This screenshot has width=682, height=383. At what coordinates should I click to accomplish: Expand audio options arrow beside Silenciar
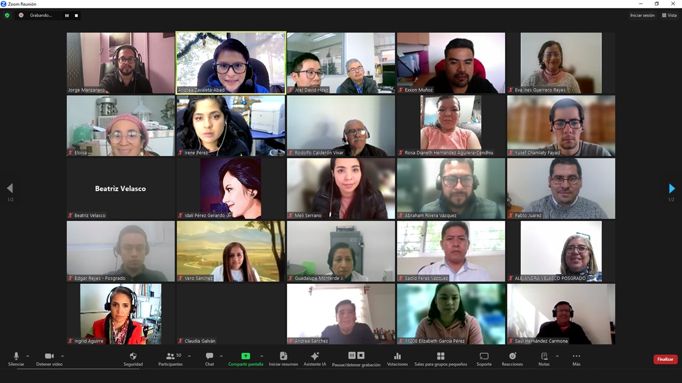(28, 356)
